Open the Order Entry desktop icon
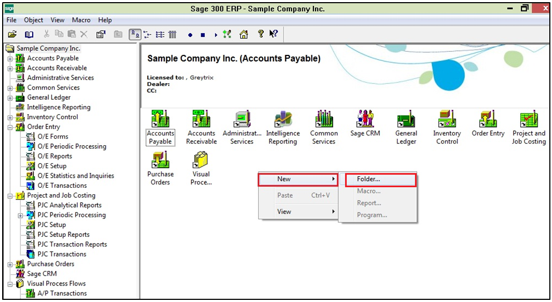This screenshot has height=302, width=552. (488, 124)
